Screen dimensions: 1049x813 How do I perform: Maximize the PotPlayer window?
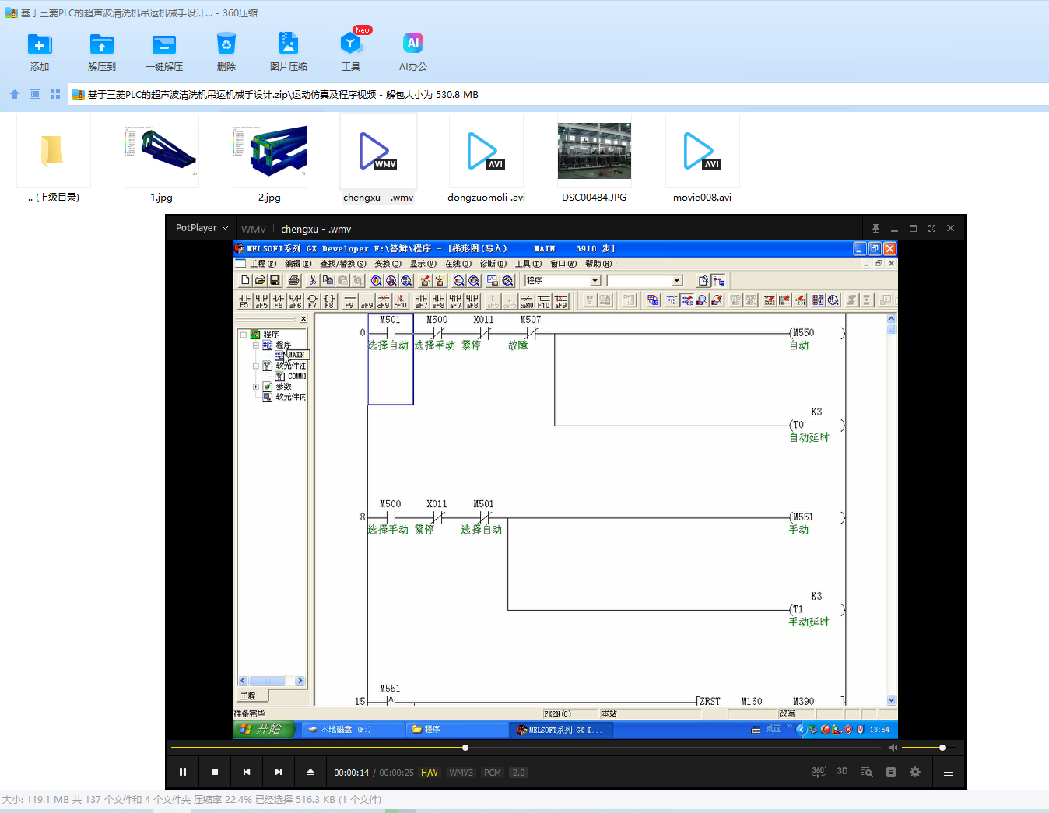coord(913,229)
